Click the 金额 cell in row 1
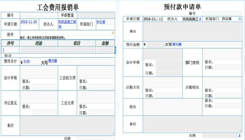Viewport: 245px width, 140px height. pos(105,50)
